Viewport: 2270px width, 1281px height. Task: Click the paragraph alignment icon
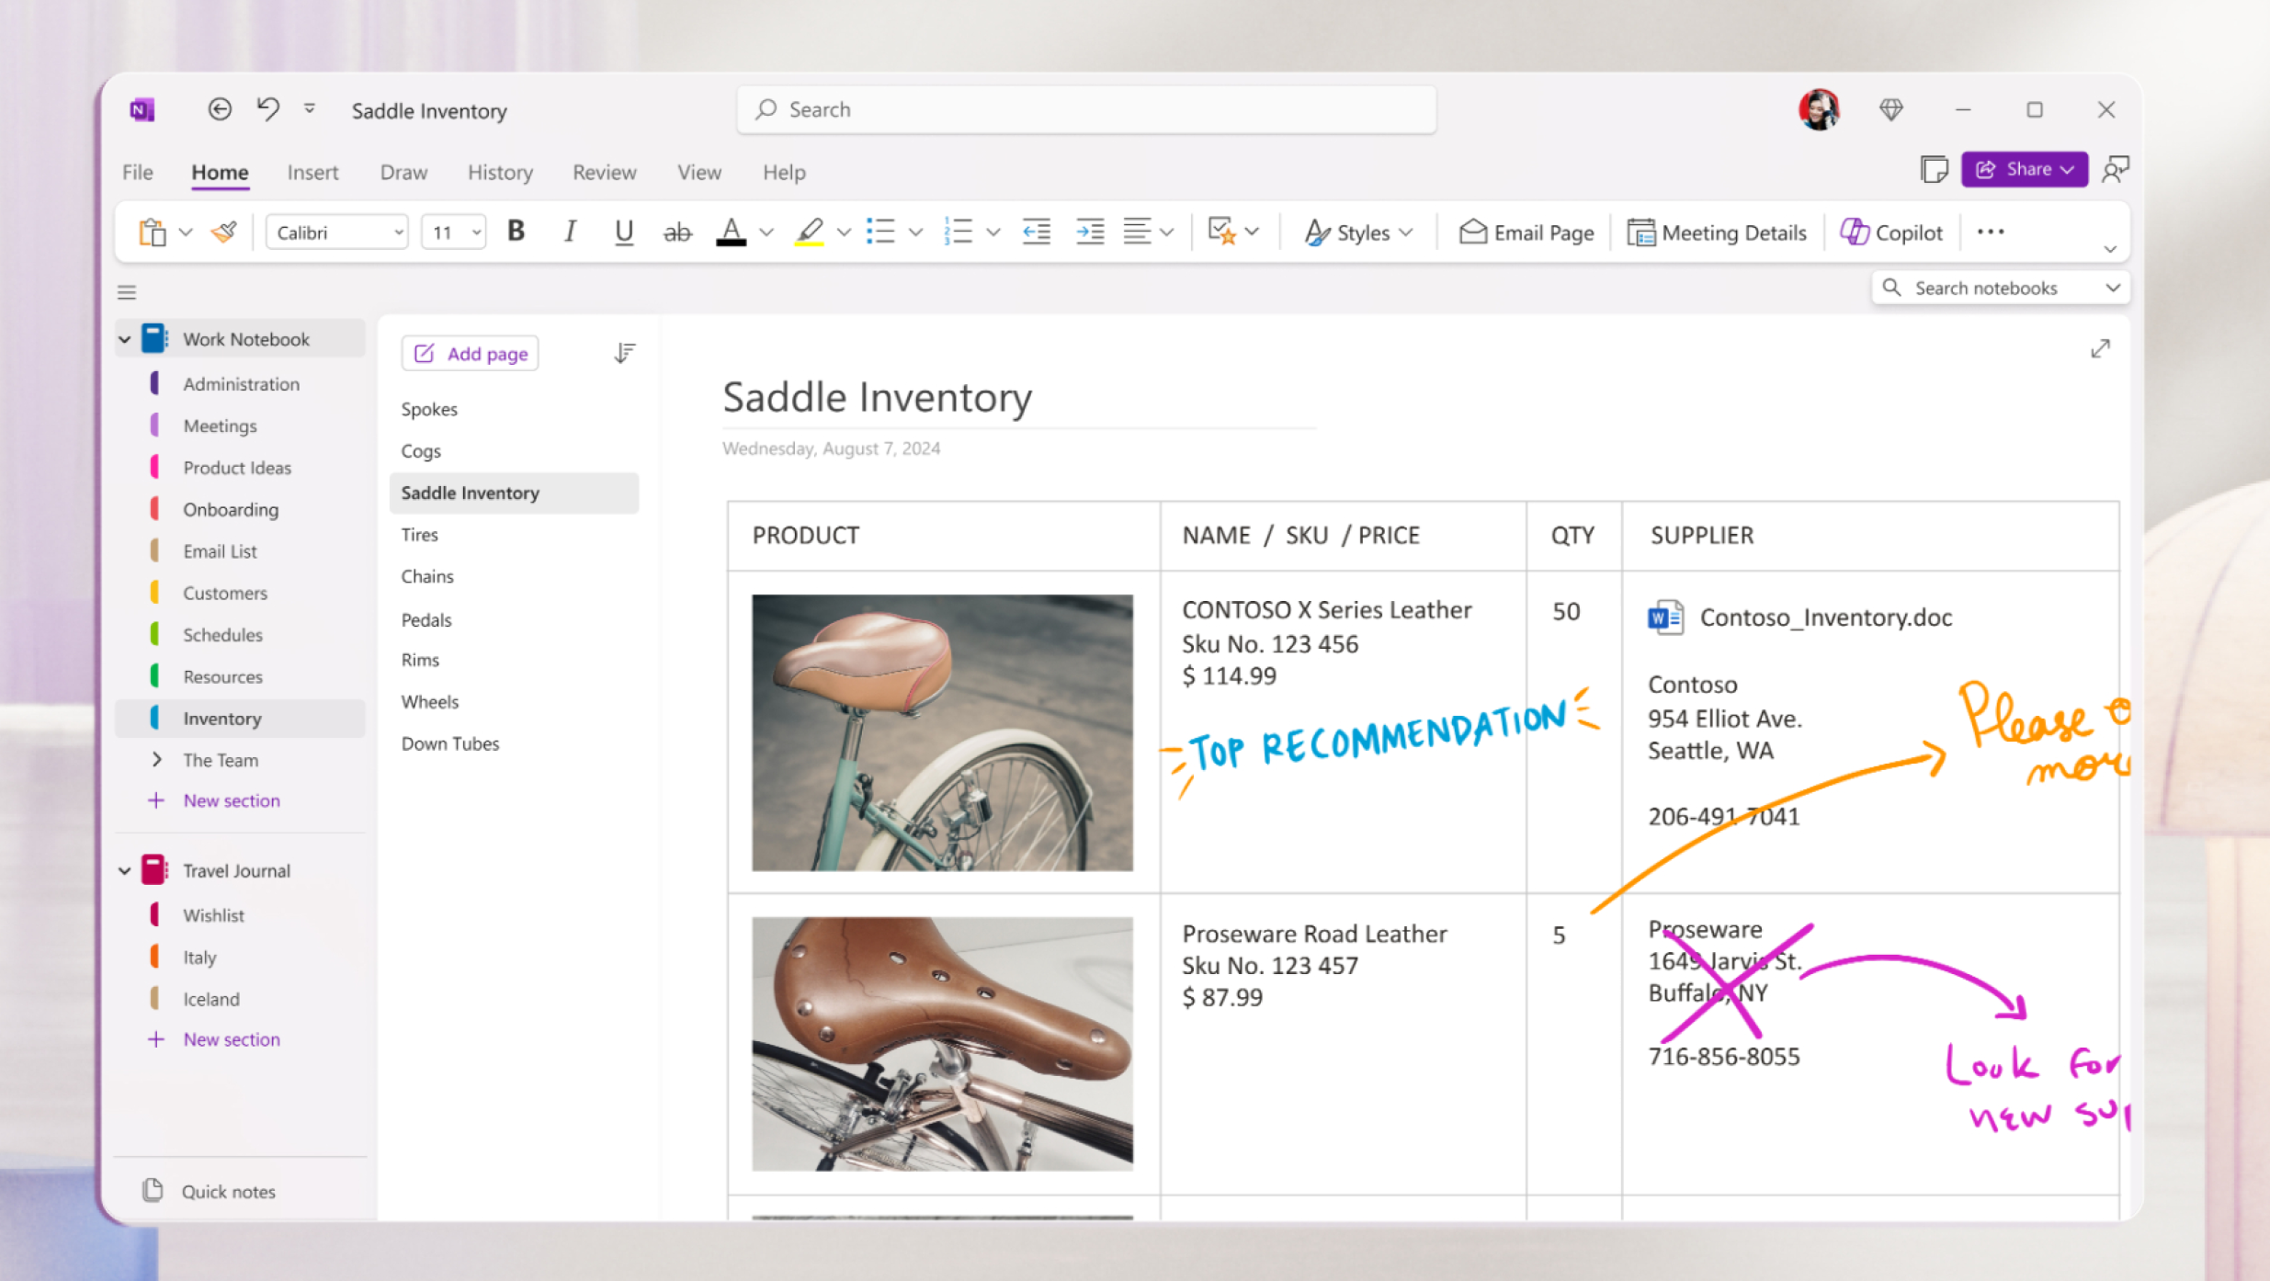click(1138, 232)
